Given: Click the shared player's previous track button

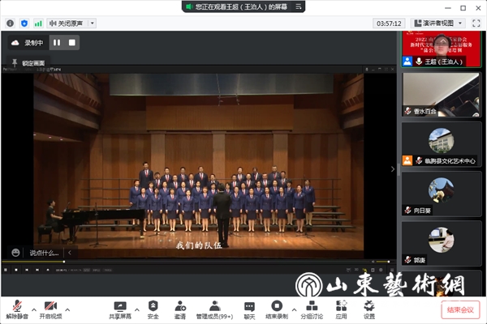Looking at the screenshot, I should (x=27, y=270).
